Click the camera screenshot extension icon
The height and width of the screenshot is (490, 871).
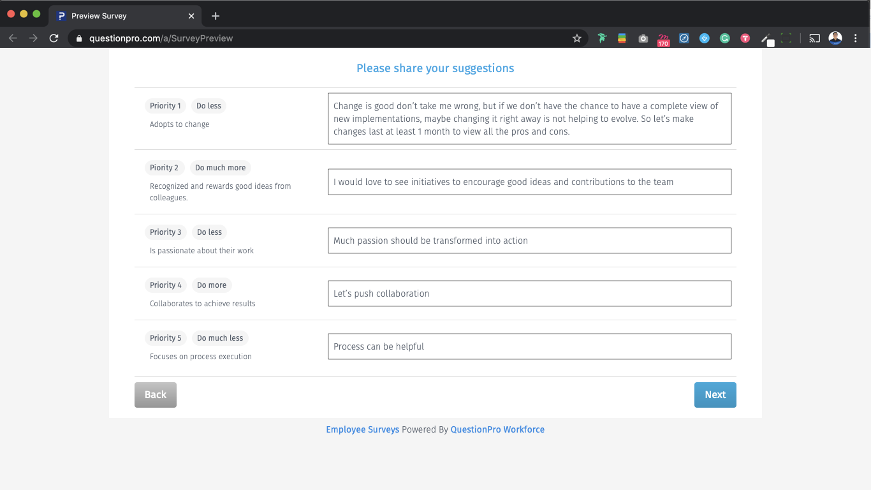[643, 38]
